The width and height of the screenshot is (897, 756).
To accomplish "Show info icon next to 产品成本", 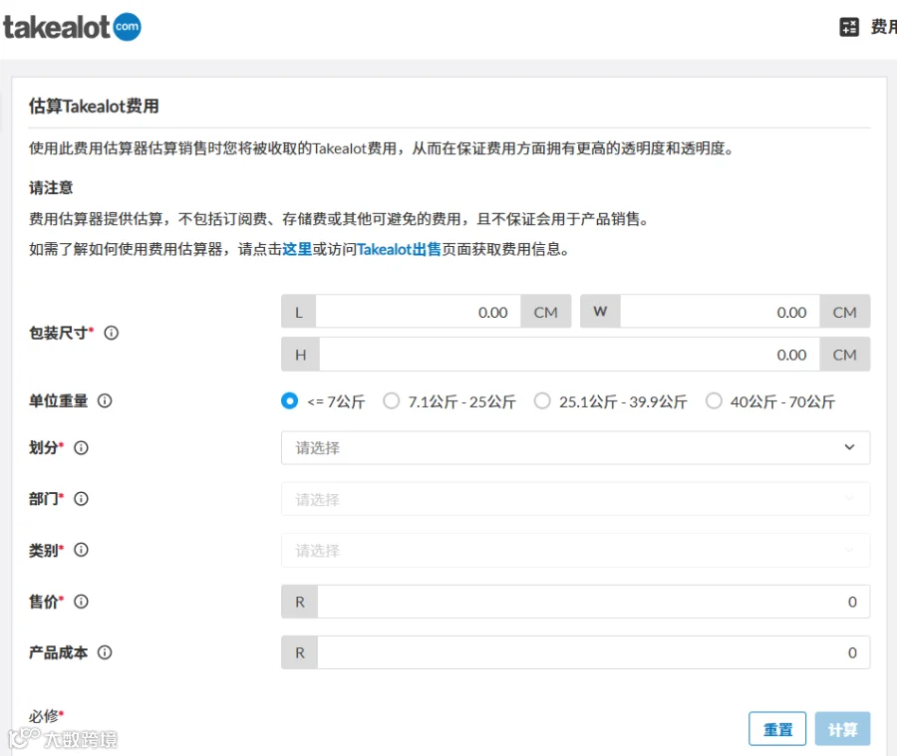I will [105, 652].
